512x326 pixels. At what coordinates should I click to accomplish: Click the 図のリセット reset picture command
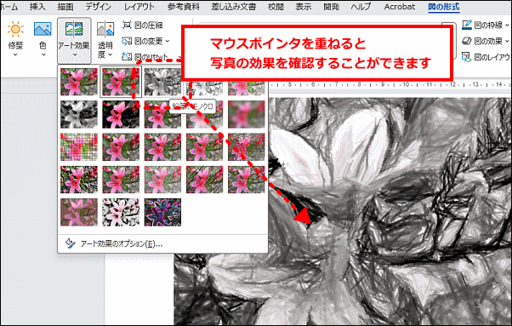(x=145, y=56)
